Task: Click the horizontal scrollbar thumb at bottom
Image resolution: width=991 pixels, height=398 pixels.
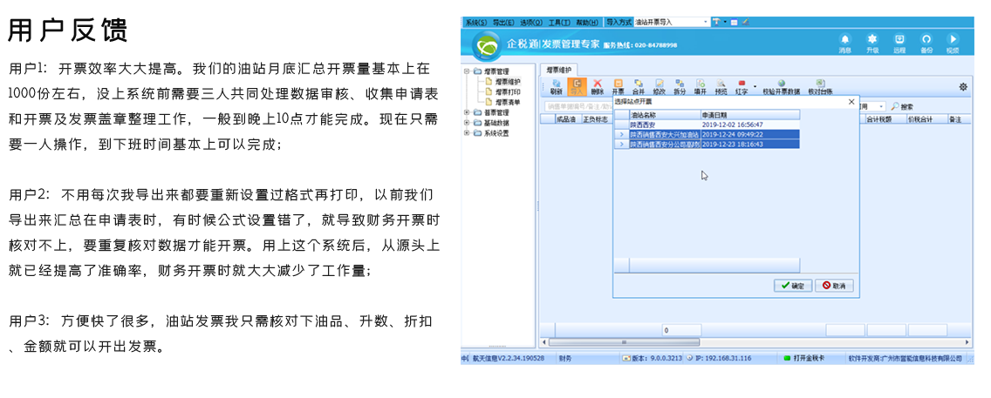Action: (x=625, y=342)
